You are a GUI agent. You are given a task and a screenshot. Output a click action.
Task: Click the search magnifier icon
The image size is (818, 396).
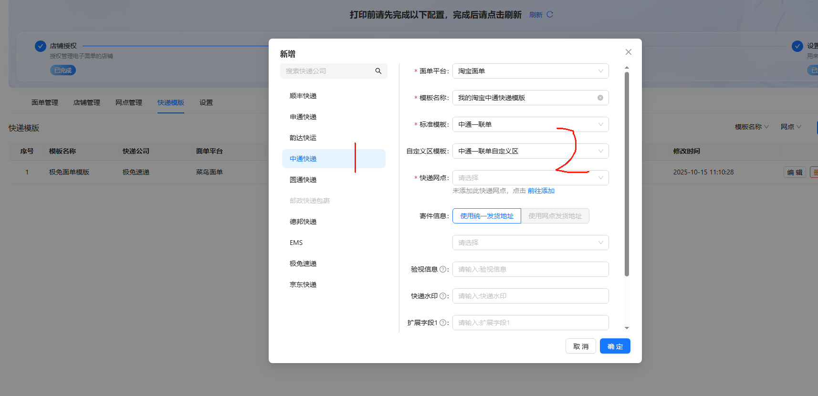coord(378,71)
